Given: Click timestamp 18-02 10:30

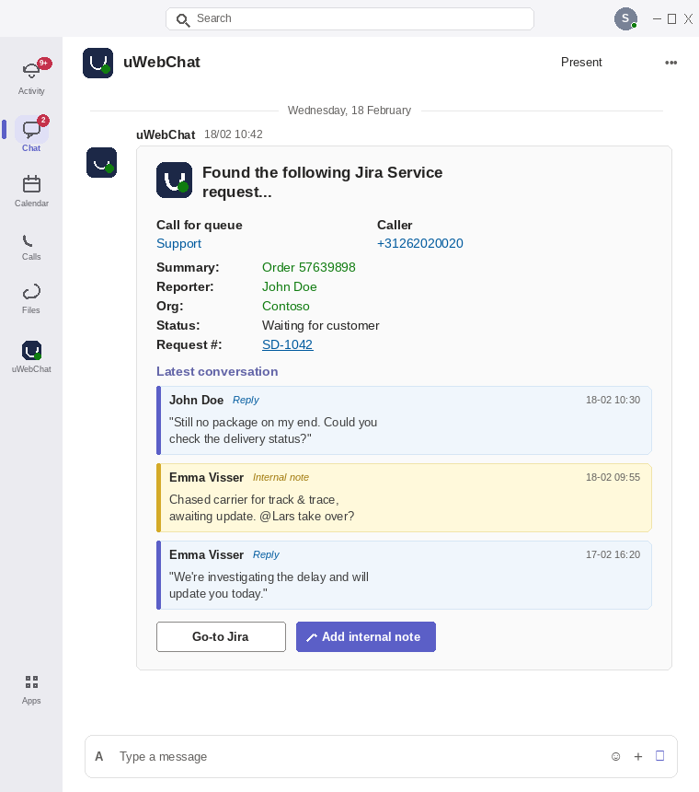Looking at the screenshot, I should 613,400.
